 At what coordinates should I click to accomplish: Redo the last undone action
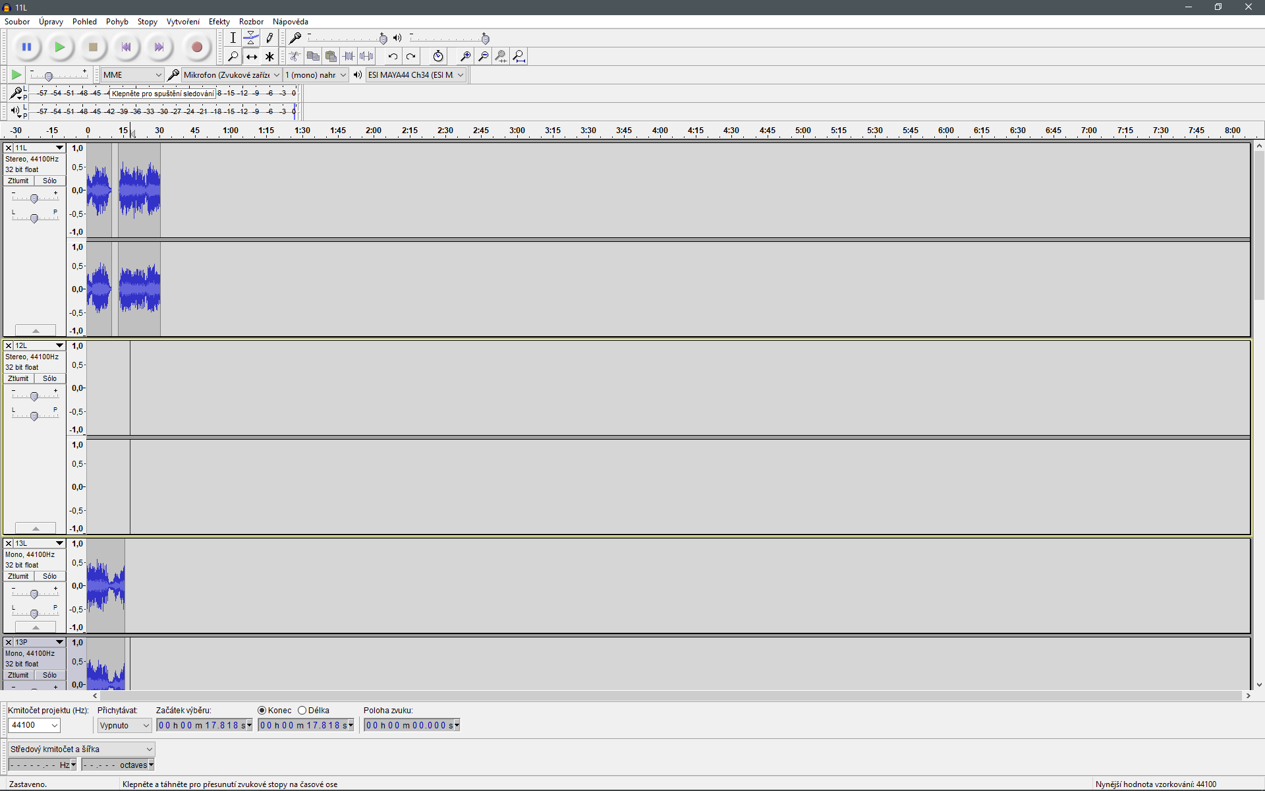pyautogui.click(x=410, y=56)
